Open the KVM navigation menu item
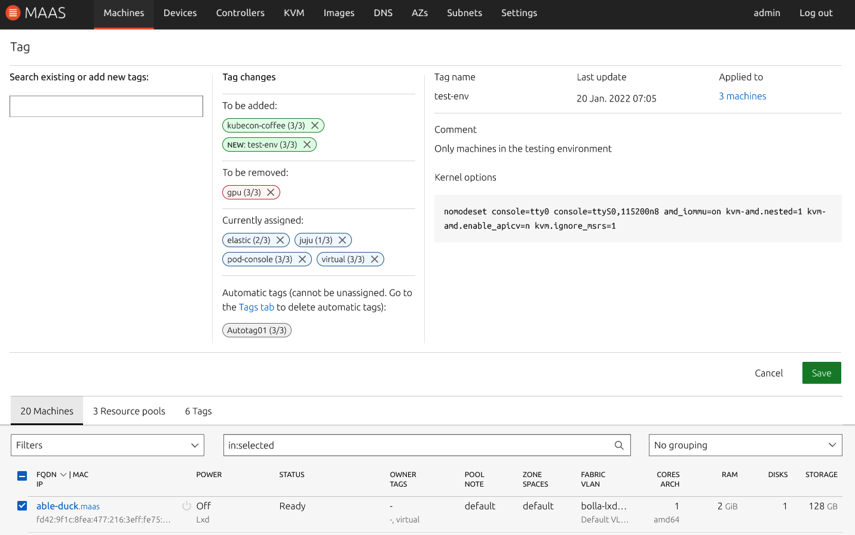Image resolution: width=855 pixels, height=535 pixels. [x=294, y=13]
